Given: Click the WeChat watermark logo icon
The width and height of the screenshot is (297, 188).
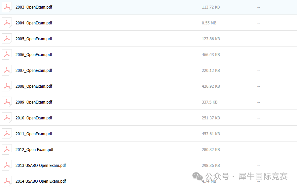Looking at the screenshot, I should [198, 176].
